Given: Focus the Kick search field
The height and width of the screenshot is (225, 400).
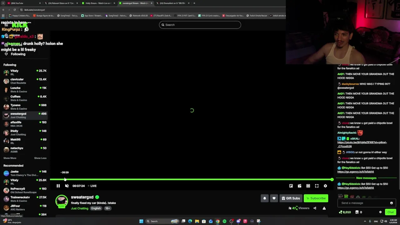Looking at the screenshot, I should pyautogui.click(x=200, y=25).
